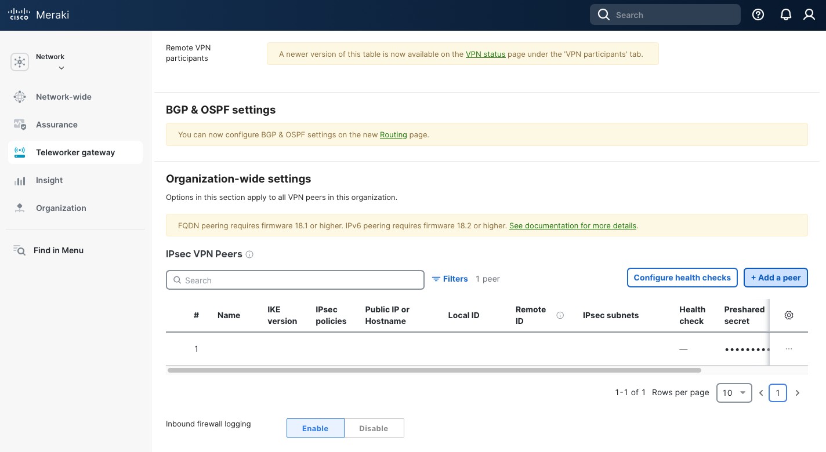Open the Filters option for peers

450,279
